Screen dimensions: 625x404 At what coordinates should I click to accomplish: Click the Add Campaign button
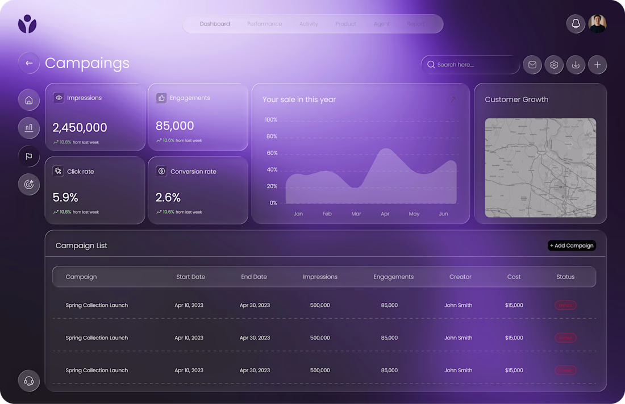point(572,245)
